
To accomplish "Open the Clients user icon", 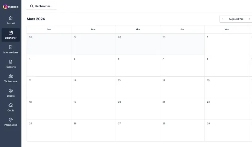I will pyautogui.click(x=11, y=91).
